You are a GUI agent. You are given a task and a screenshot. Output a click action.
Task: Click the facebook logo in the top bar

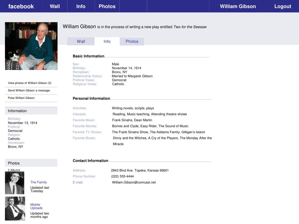pyautogui.click(x=21, y=6)
